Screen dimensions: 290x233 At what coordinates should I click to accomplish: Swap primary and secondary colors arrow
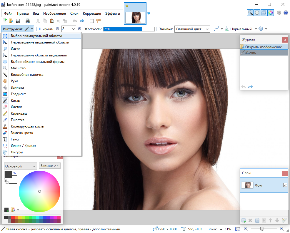tap(15, 173)
